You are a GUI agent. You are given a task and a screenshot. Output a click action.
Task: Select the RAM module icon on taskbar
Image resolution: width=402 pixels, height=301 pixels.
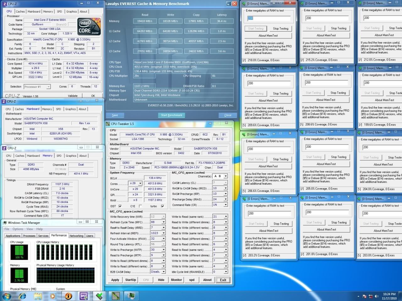point(115,296)
